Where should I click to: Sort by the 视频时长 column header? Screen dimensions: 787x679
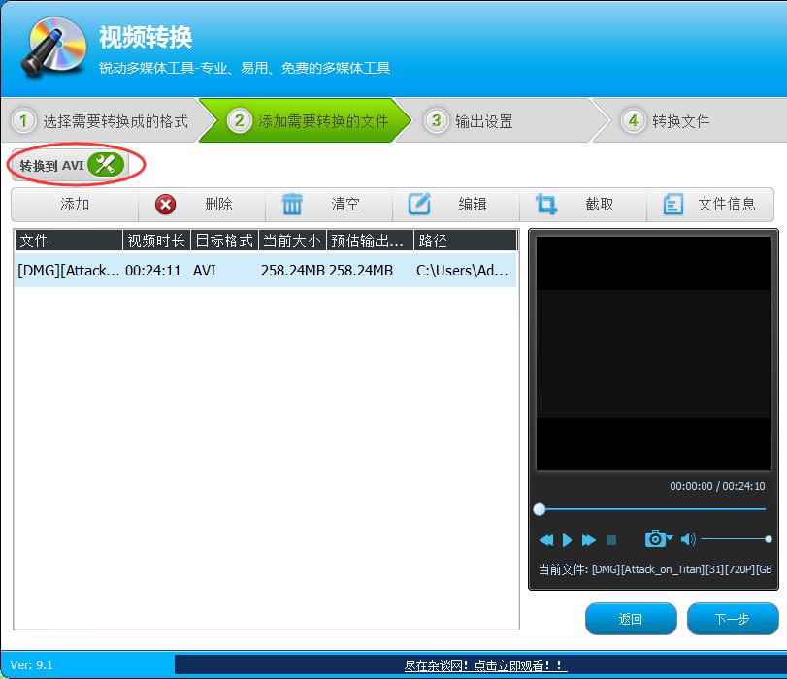click(156, 241)
